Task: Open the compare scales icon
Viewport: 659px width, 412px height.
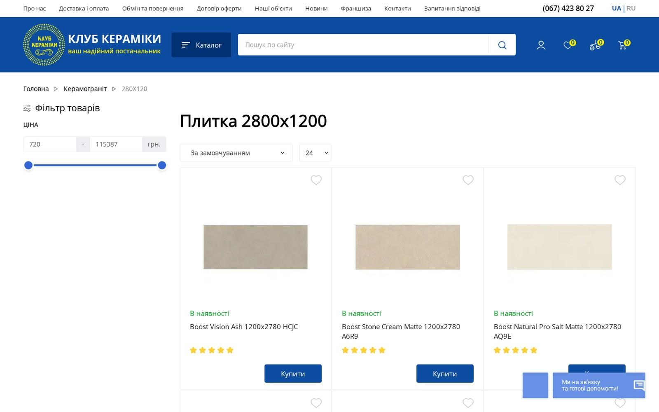Action: 596,44
